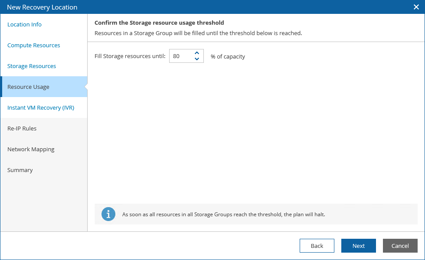Jump to Instant VM Recovery (IVR) step
This screenshot has width=425, height=260.
pos(41,107)
